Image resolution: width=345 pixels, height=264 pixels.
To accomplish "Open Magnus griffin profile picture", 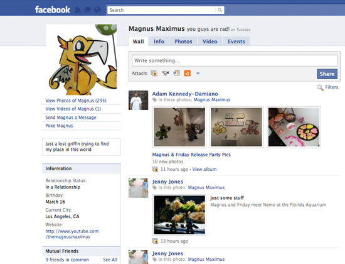I will [82, 60].
